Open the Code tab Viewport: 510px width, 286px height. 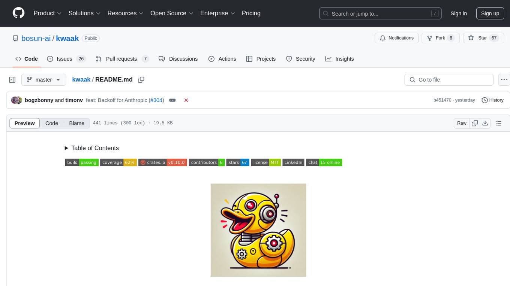[27, 59]
